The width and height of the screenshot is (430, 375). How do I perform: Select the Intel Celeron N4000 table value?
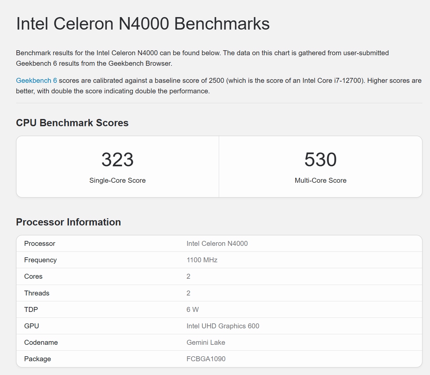[x=217, y=244]
